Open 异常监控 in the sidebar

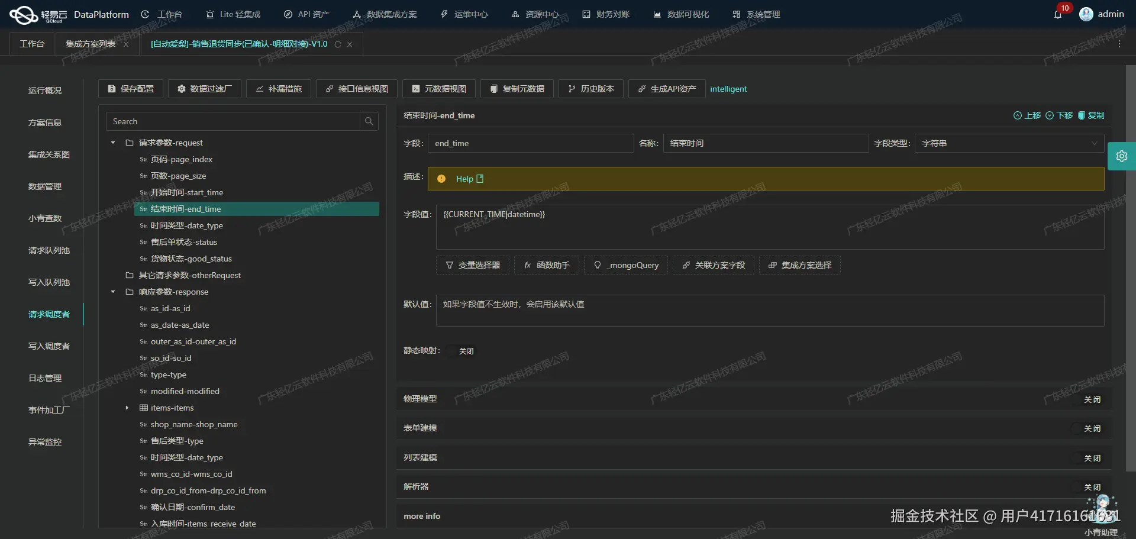point(45,442)
